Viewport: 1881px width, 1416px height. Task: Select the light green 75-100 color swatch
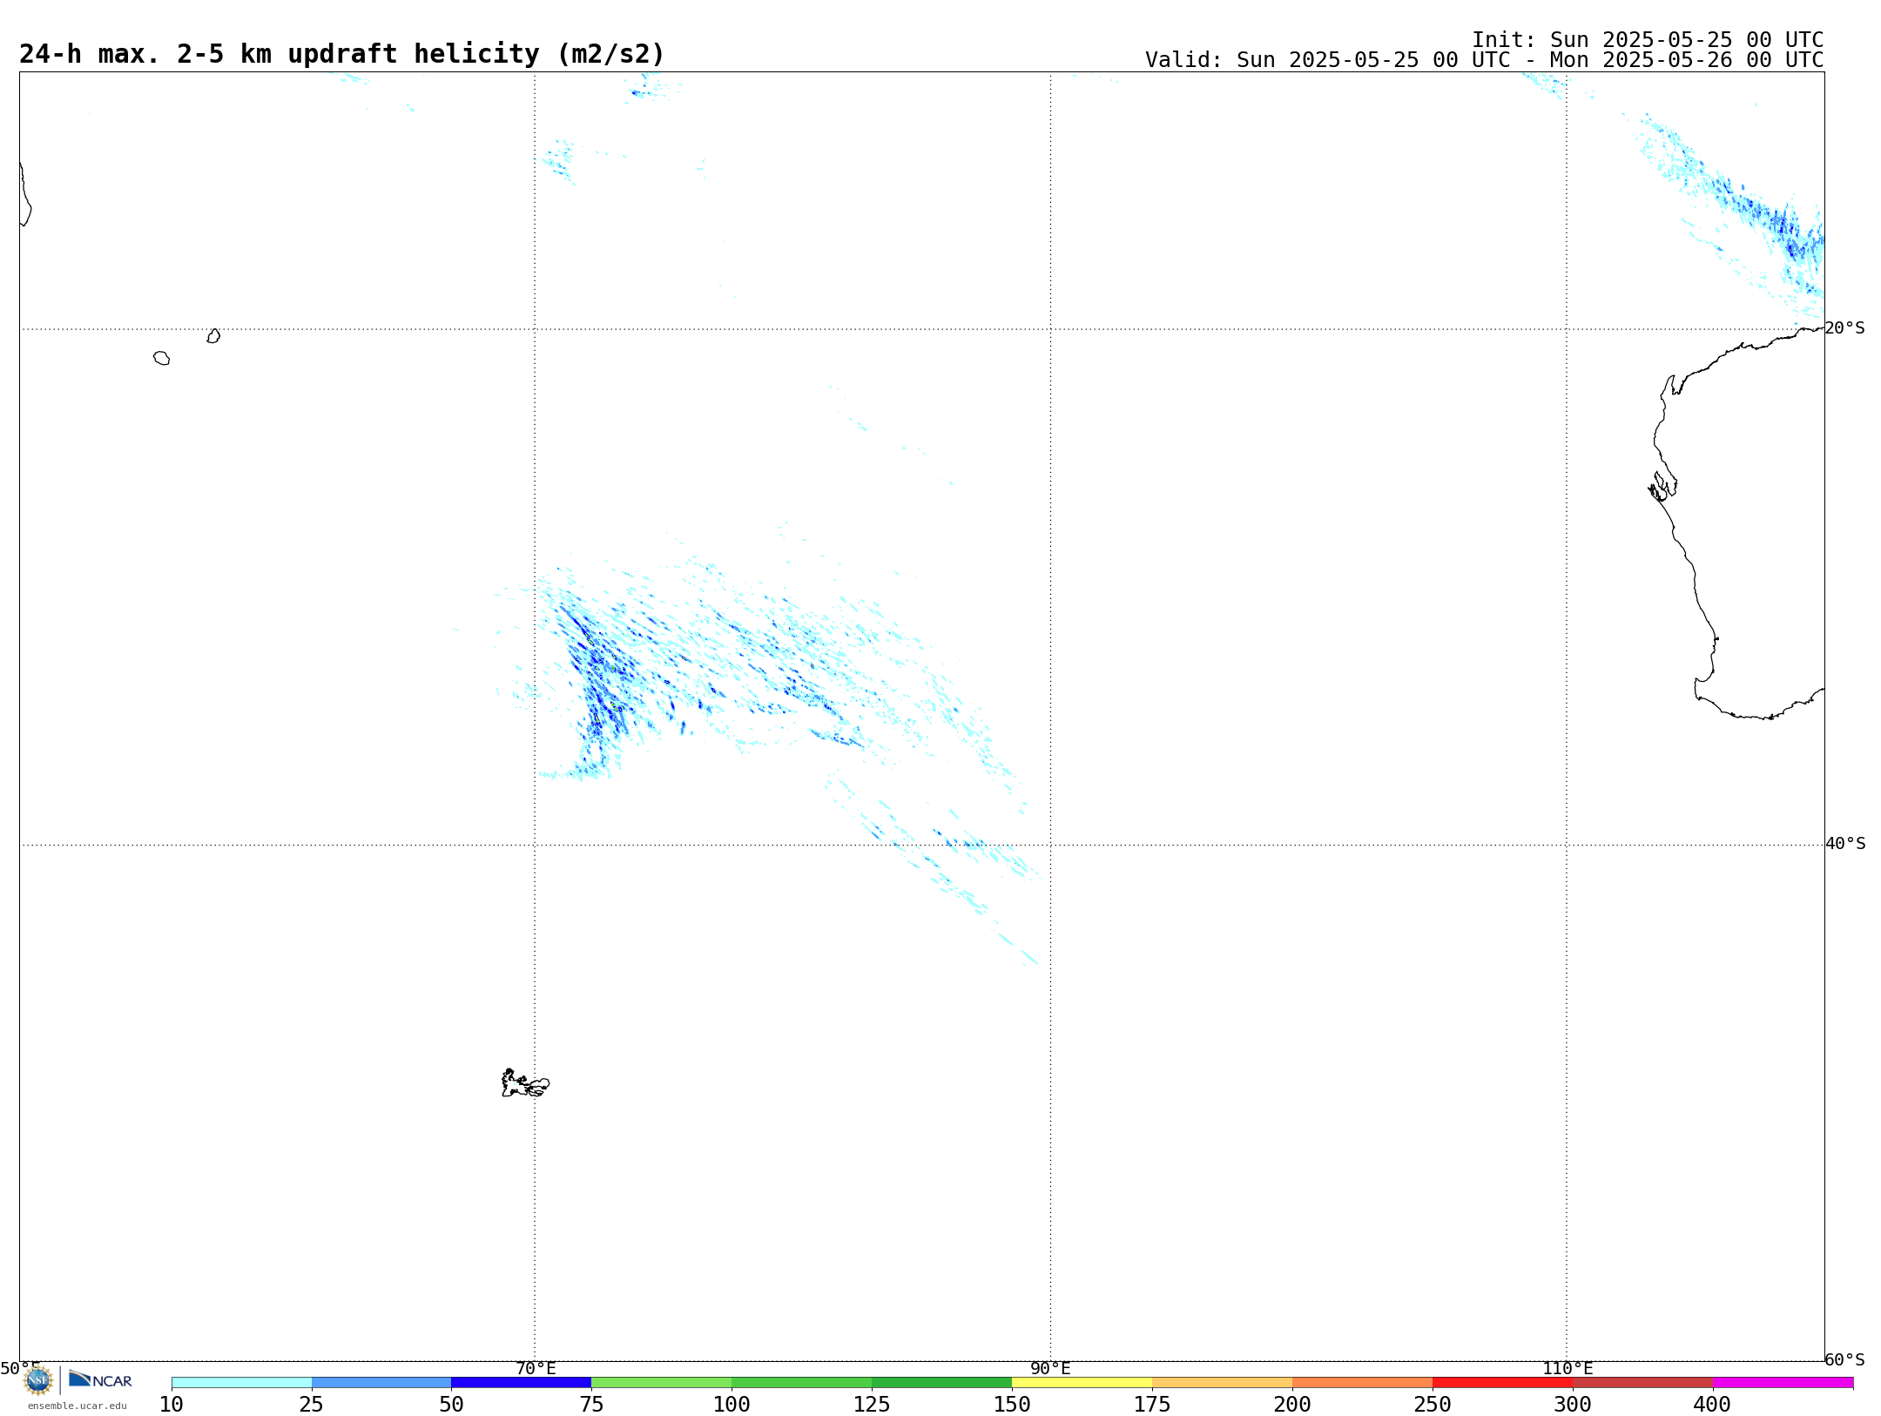tap(662, 1382)
